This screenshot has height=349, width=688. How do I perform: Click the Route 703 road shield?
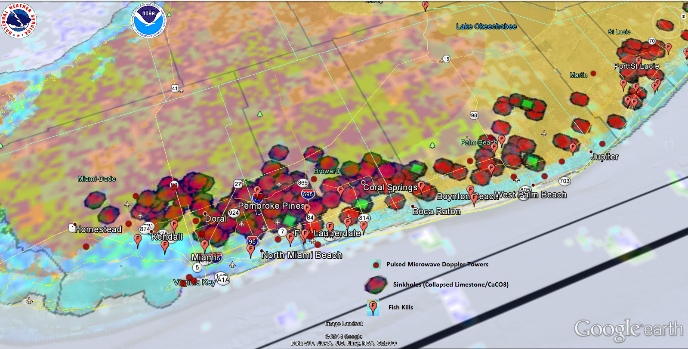tap(565, 181)
